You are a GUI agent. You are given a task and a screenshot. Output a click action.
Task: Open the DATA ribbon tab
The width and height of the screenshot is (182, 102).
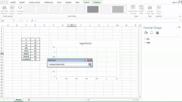coord(59,3)
